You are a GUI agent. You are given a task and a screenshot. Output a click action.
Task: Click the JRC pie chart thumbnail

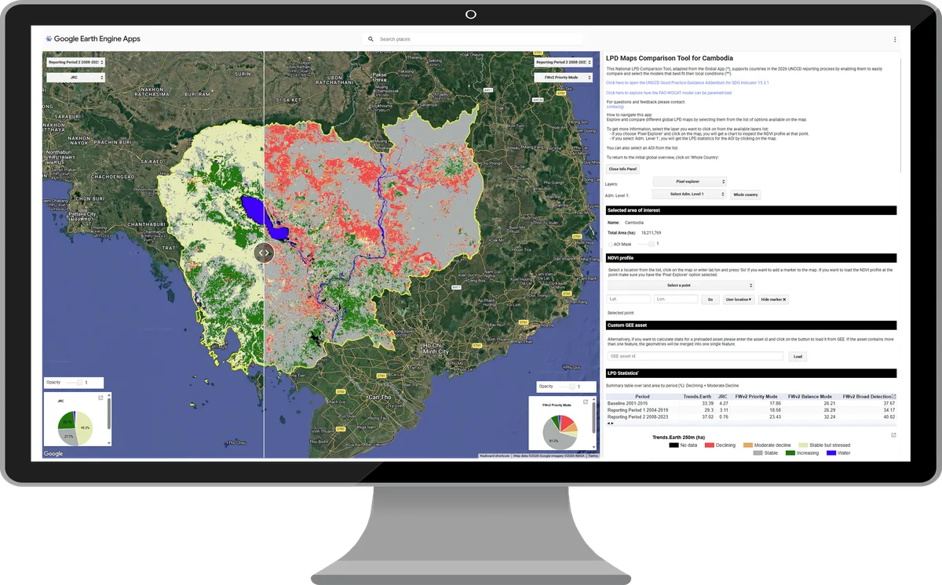point(75,427)
